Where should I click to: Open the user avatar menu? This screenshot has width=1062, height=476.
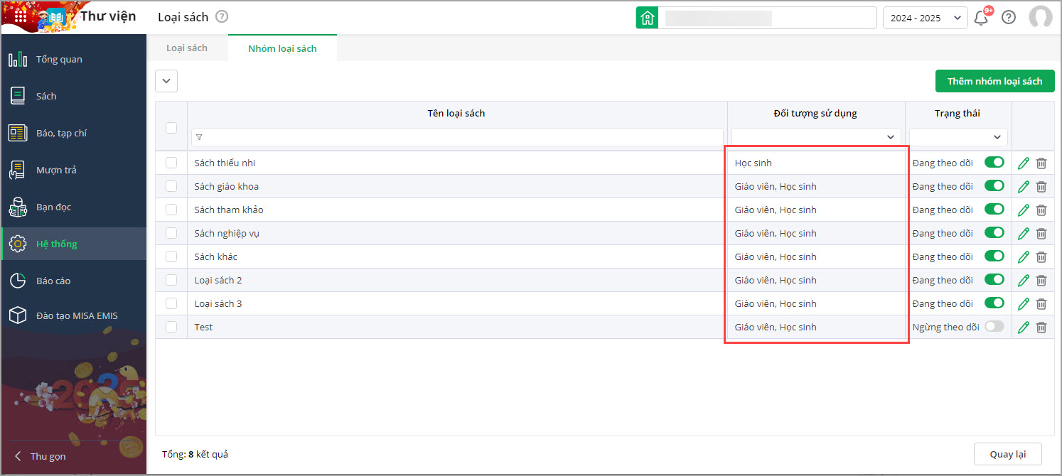coord(1041,18)
